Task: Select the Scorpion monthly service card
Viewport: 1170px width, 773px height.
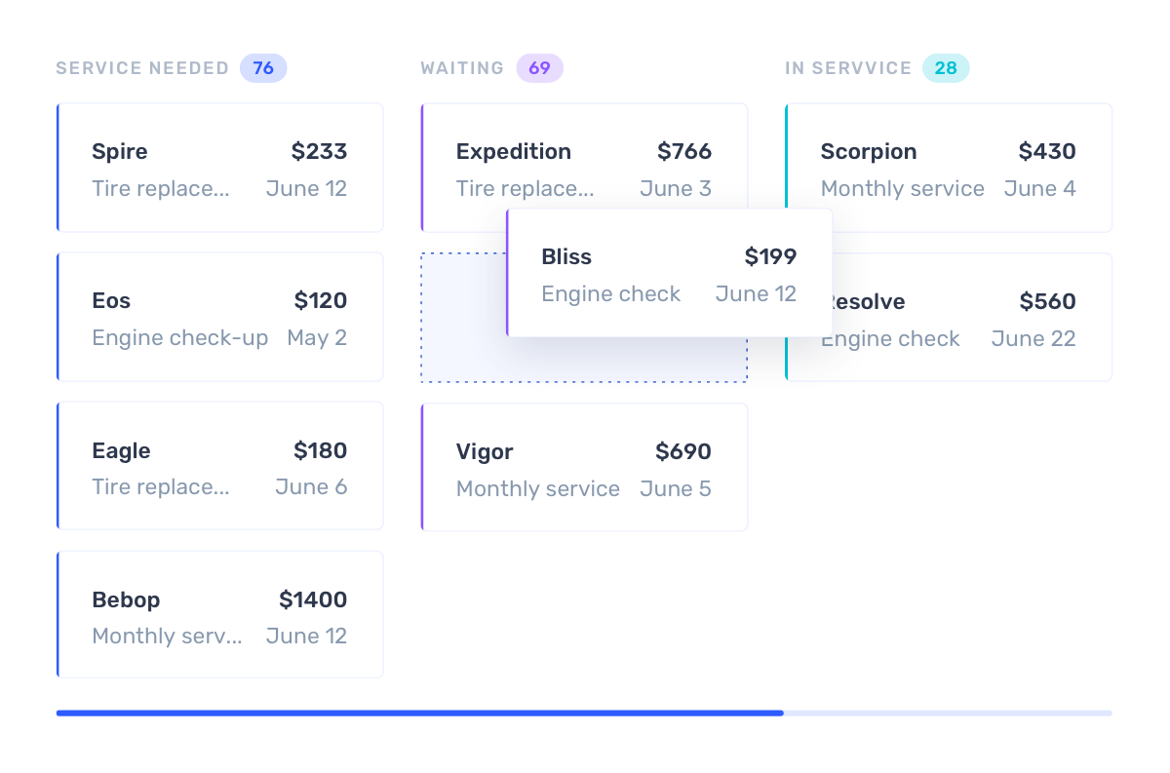Action: [948, 168]
